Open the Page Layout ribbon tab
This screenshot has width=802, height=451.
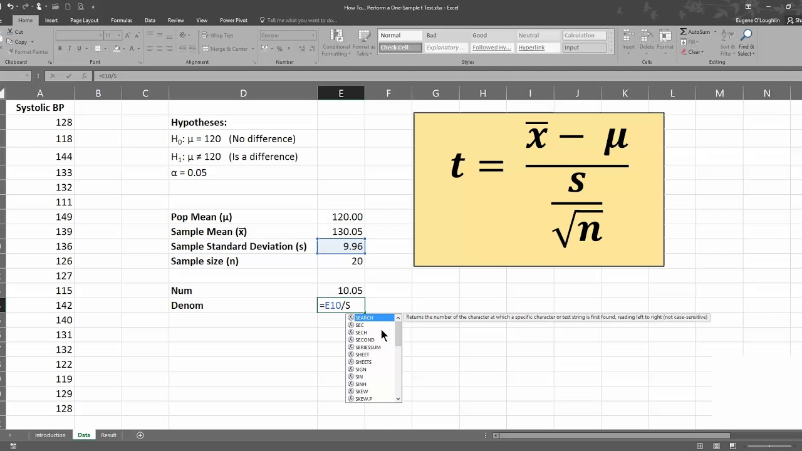click(x=84, y=20)
